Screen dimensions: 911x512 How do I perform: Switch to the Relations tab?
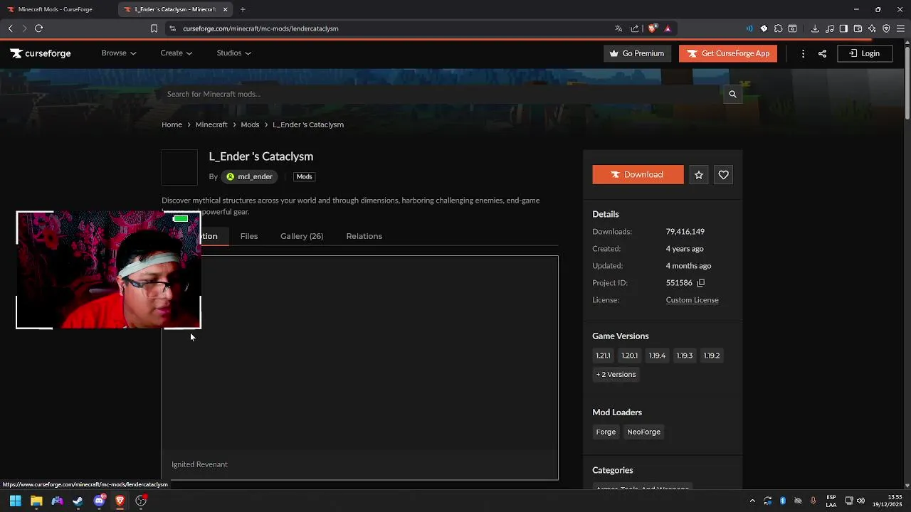click(364, 236)
